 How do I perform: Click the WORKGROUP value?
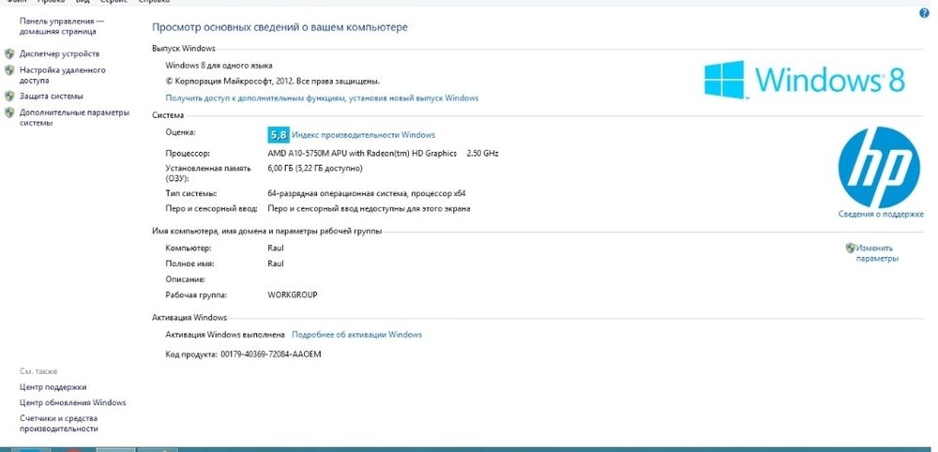click(x=293, y=294)
